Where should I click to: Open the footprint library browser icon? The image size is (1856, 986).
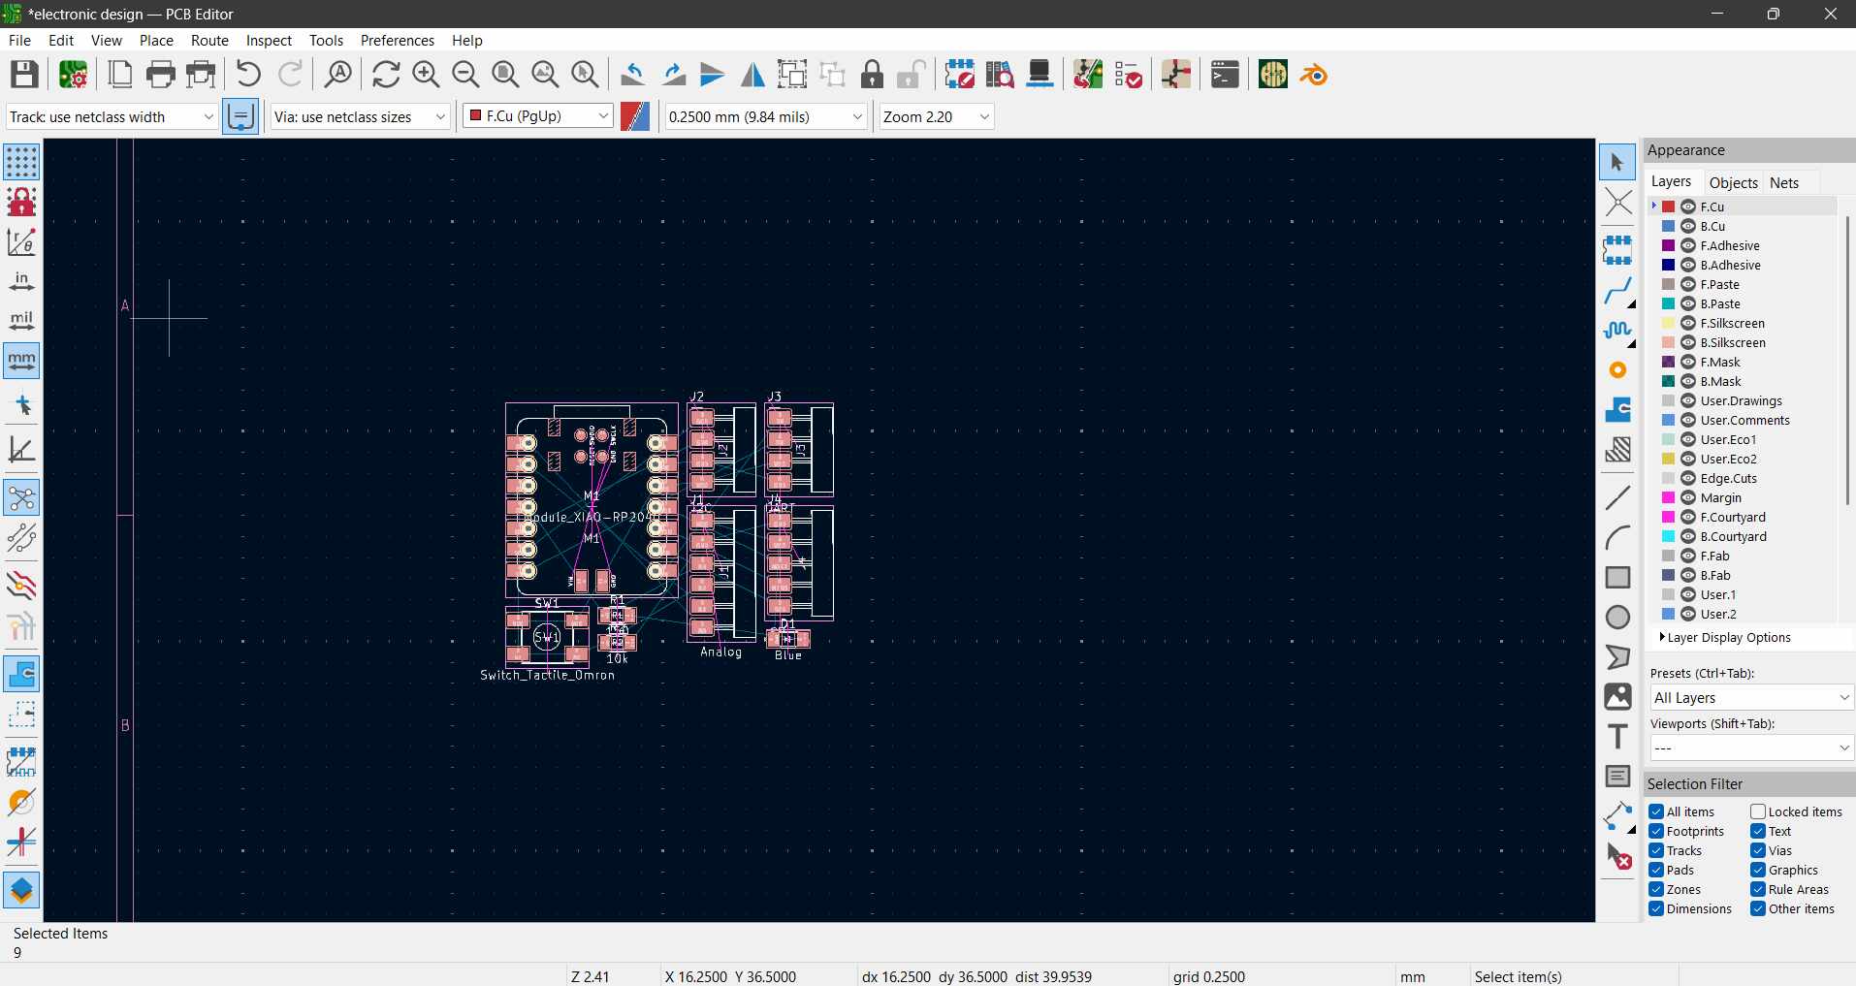(1000, 74)
